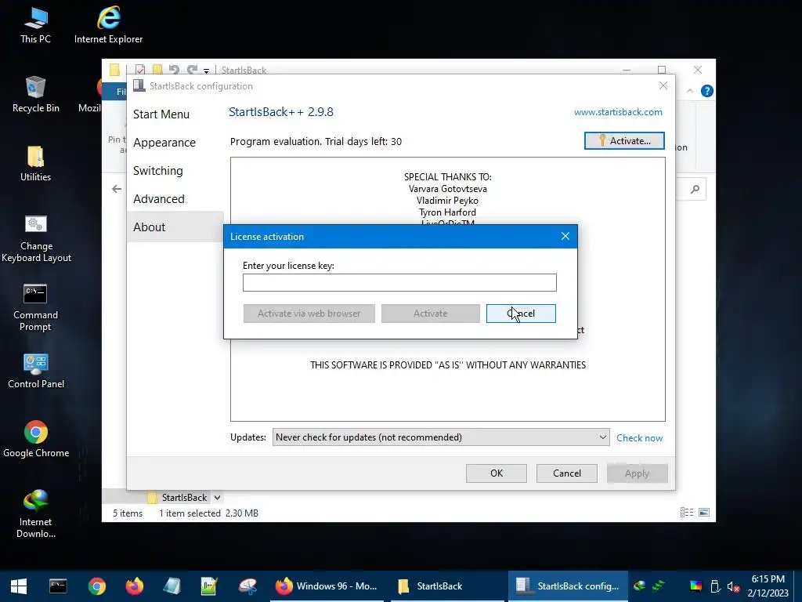Collapse the Explorer ribbon chevron

(689, 91)
